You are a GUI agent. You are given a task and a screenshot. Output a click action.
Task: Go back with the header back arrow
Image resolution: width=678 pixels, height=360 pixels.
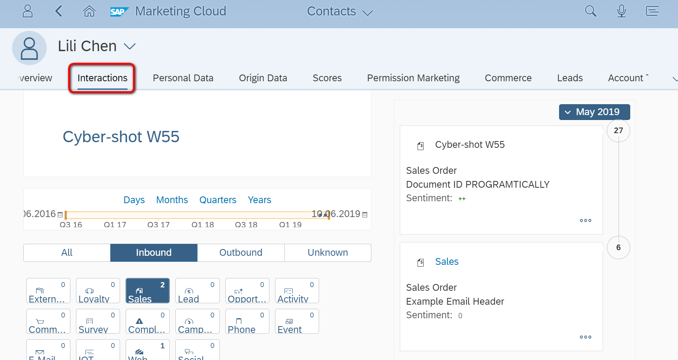point(58,11)
